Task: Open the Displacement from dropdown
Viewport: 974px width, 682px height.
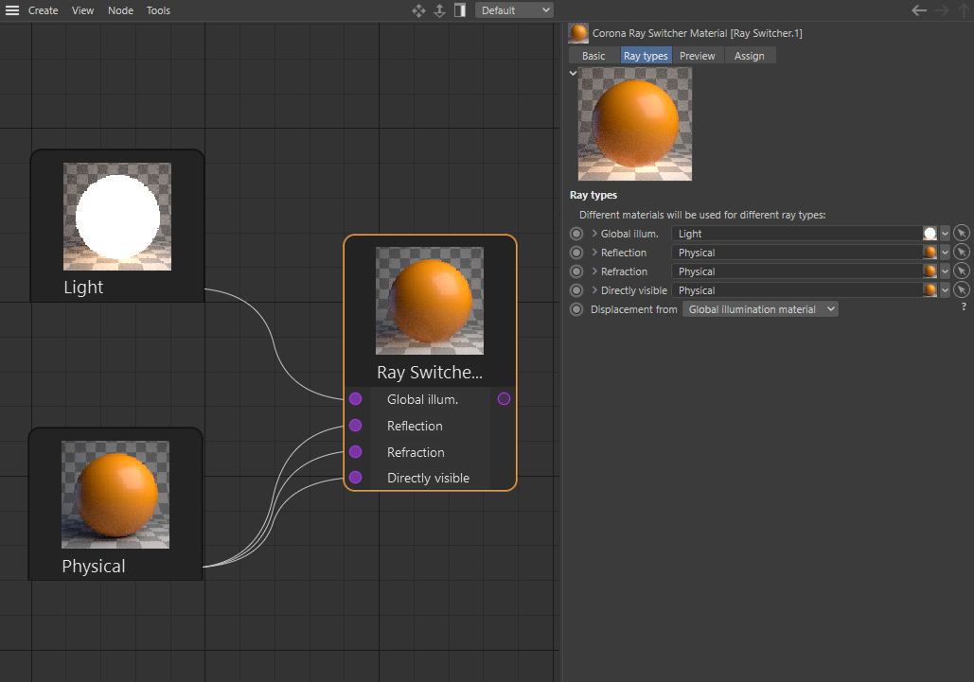Action: coord(760,309)
